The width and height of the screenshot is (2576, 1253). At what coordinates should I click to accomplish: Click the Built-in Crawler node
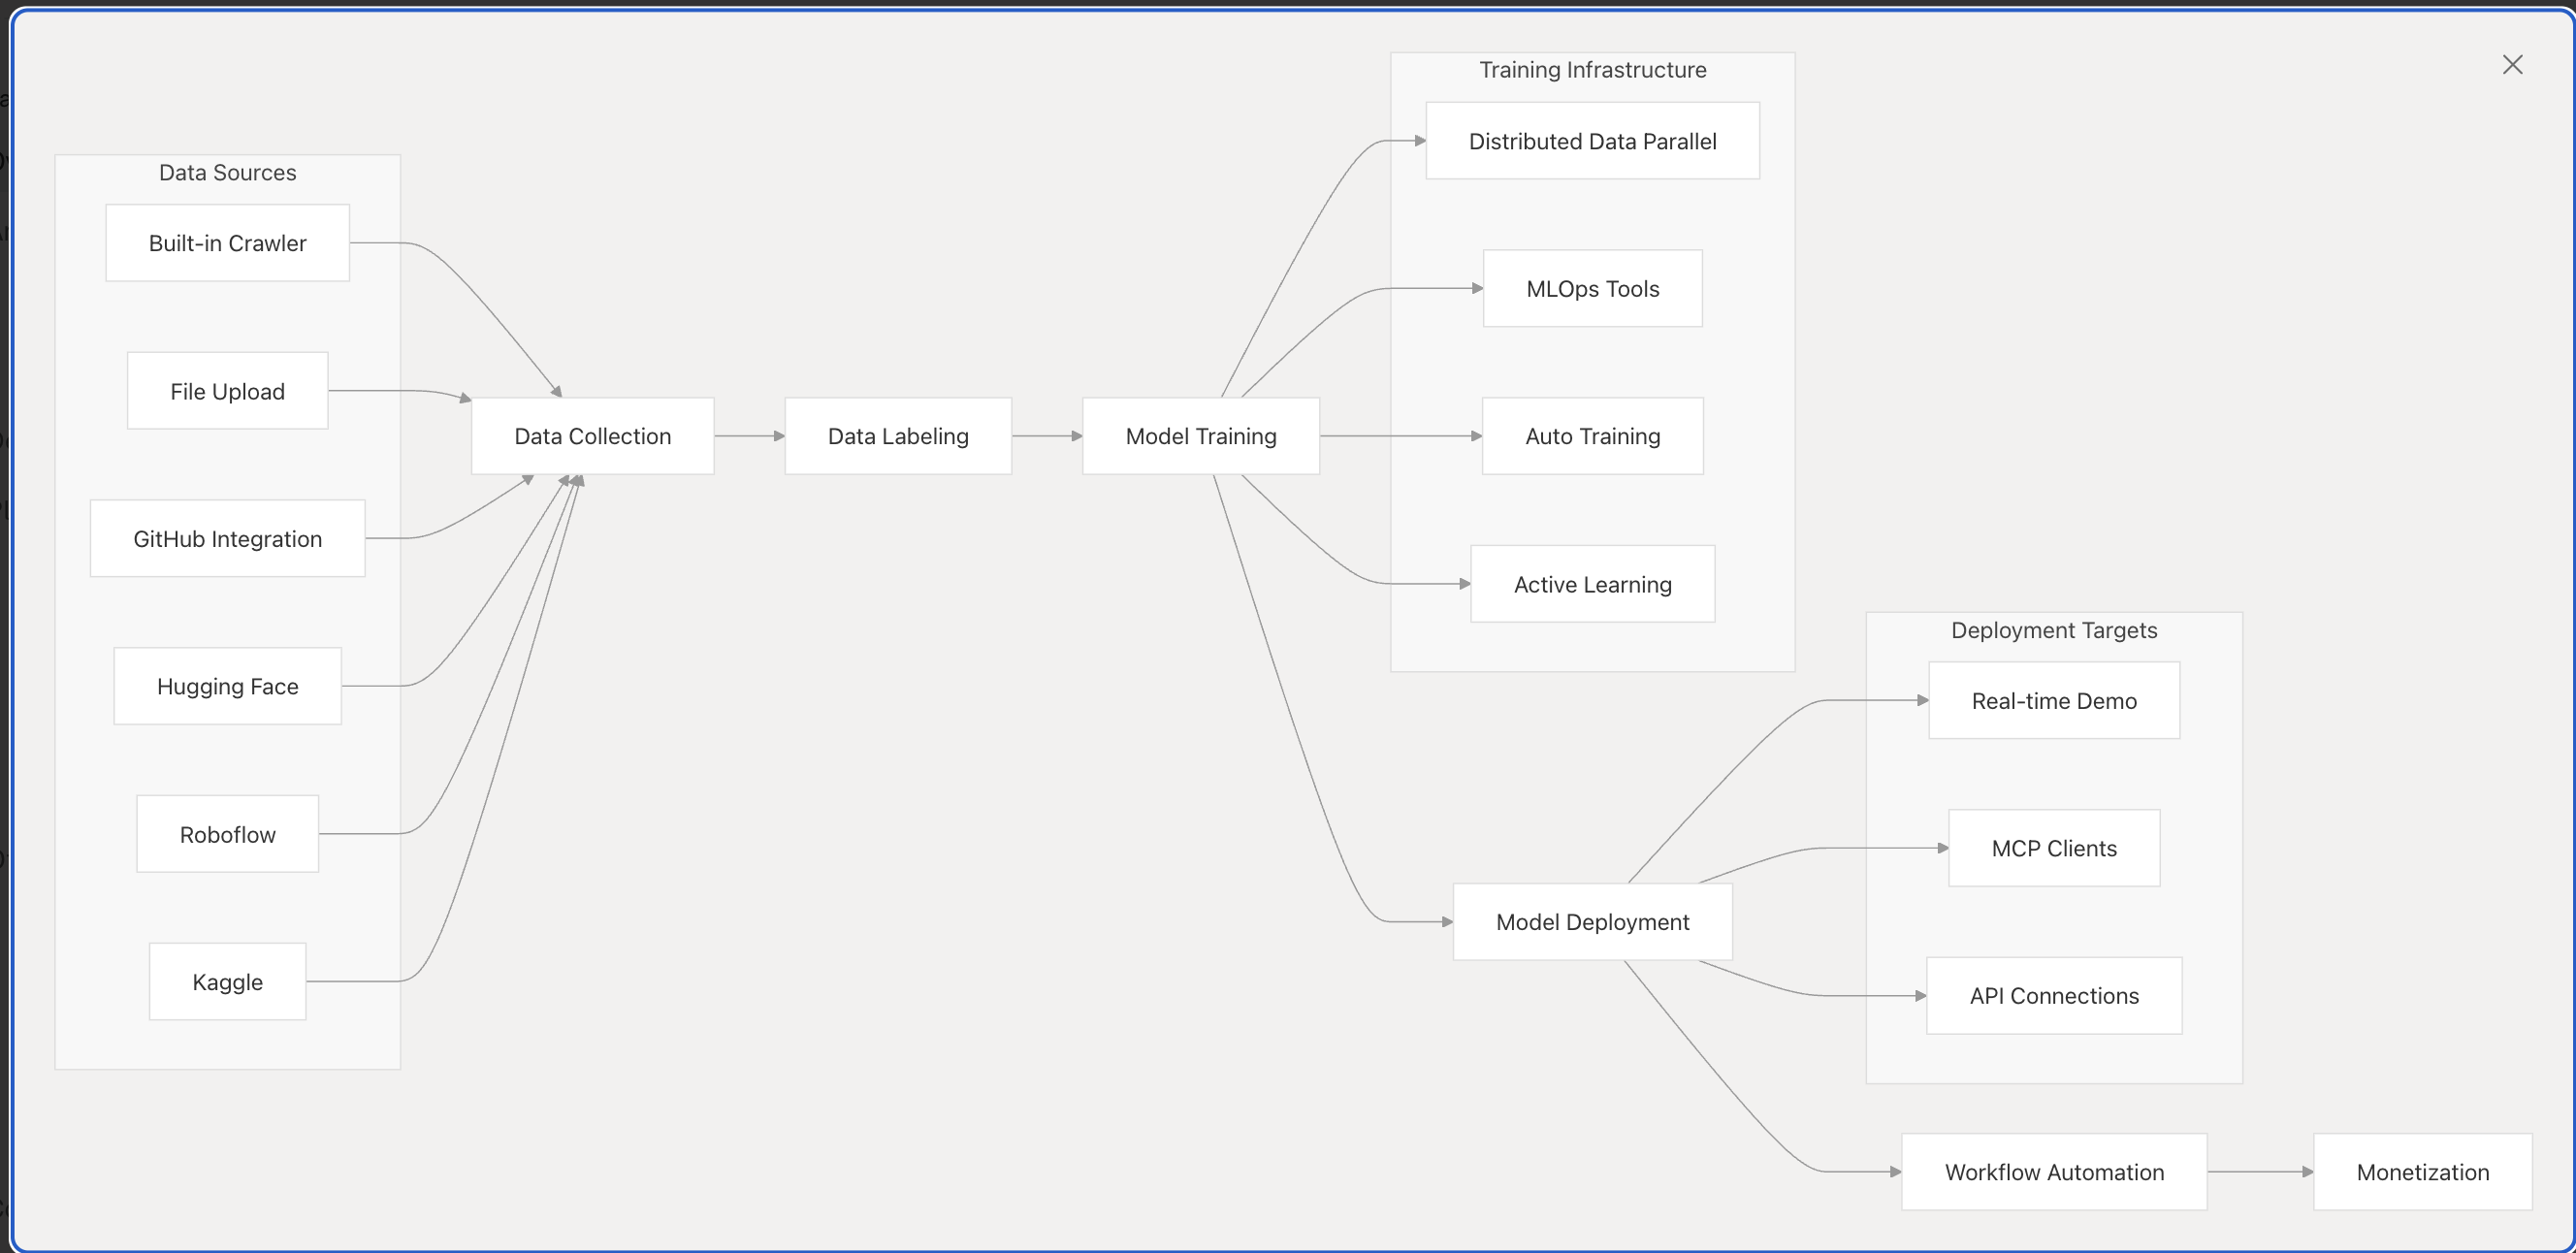click(x=227, y=243)
